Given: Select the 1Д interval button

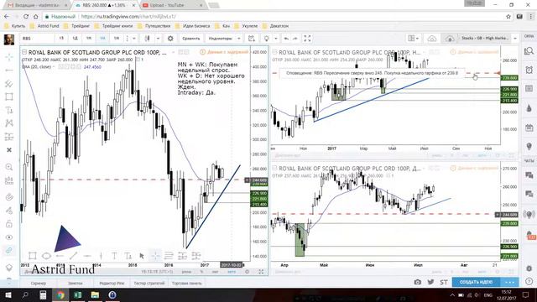Looking at the screenshot, I should point(75,39).
